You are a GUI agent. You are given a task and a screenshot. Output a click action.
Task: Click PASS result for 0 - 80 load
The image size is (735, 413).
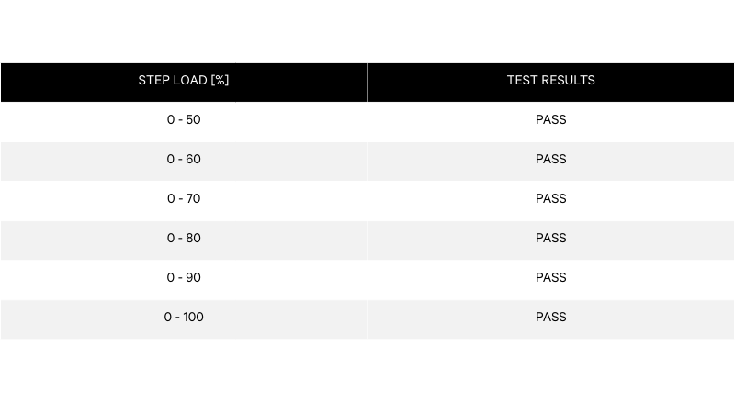coord(551,239)
